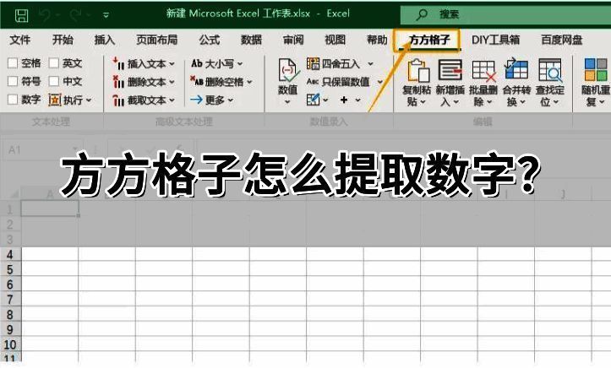Click the 搜索 search box
611x368 pixels.
506,15
